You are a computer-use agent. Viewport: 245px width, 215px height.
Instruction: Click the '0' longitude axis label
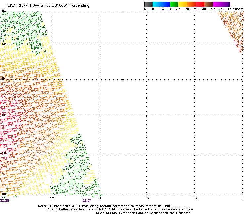tap(242, 198)
